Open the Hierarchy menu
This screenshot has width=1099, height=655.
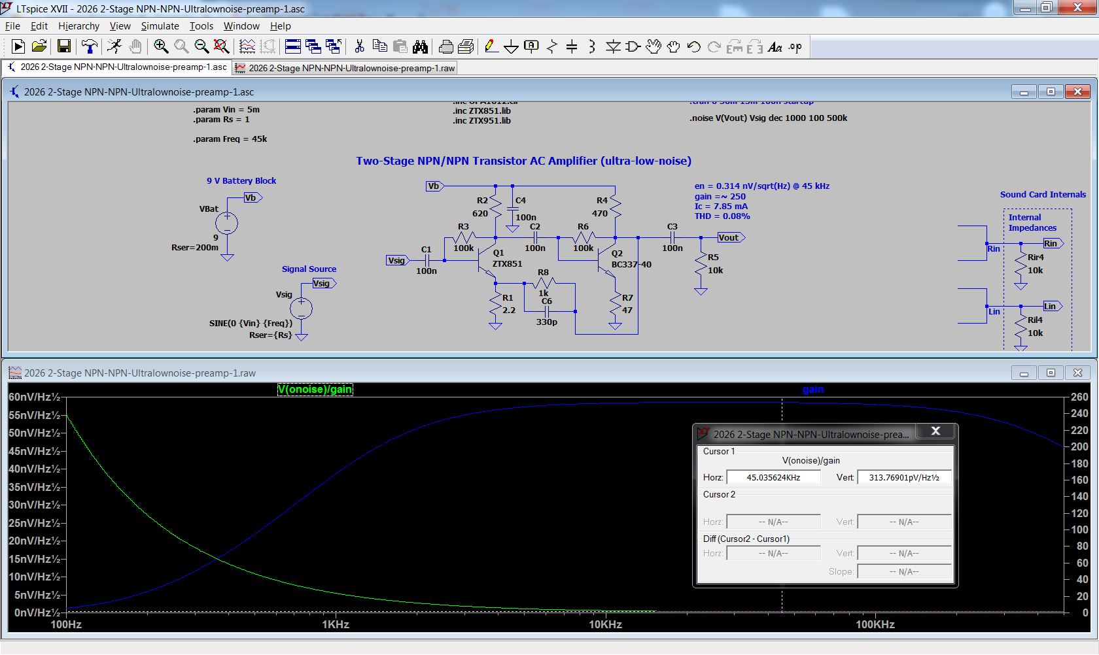click(78, 26)
